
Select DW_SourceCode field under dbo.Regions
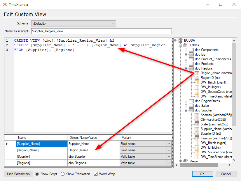tap(216, 92)
